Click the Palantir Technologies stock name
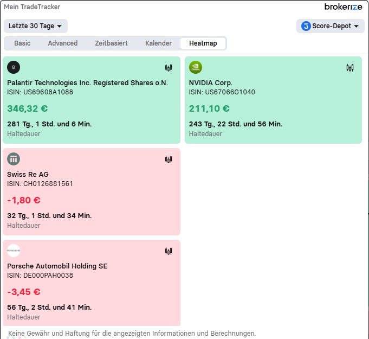The width and height of the screenshot is (369, 339). pyautogui.click(x=87, y=83)
